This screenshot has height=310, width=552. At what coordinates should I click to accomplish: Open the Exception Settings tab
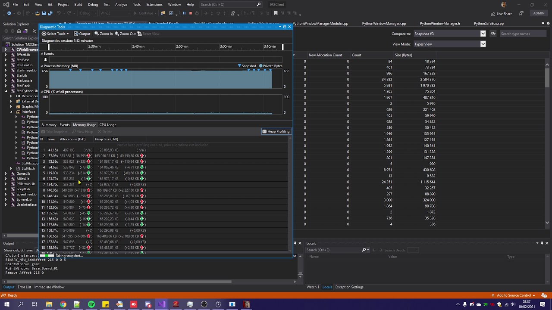coord(349,287)
